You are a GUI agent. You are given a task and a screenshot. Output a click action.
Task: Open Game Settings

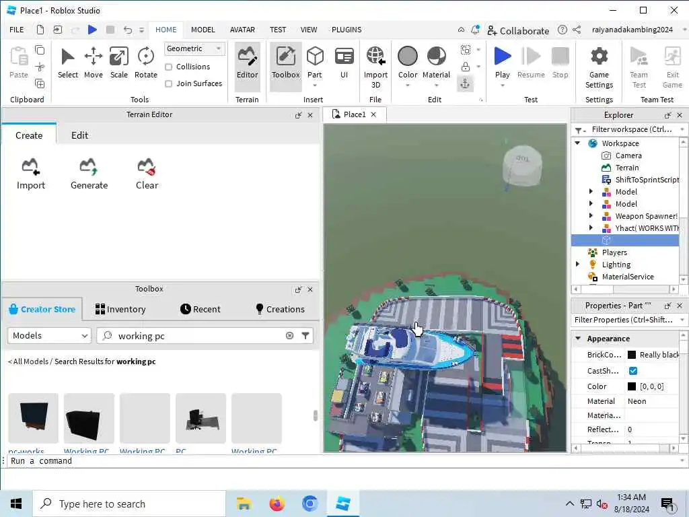point(599,68)
